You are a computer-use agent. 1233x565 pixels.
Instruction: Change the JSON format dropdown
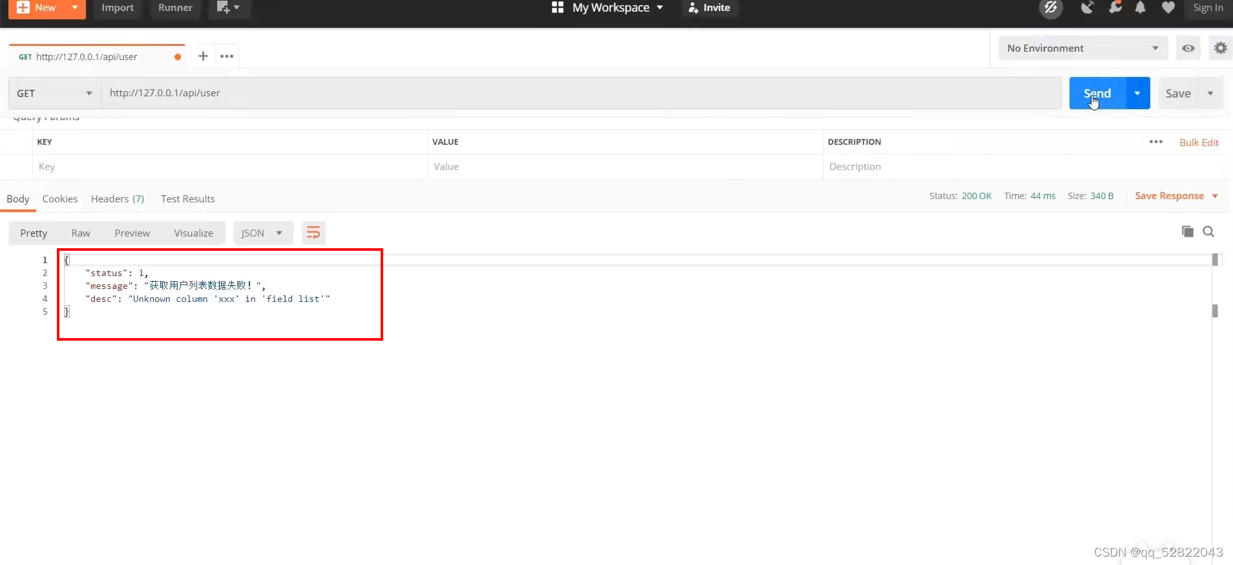[262, 233]
